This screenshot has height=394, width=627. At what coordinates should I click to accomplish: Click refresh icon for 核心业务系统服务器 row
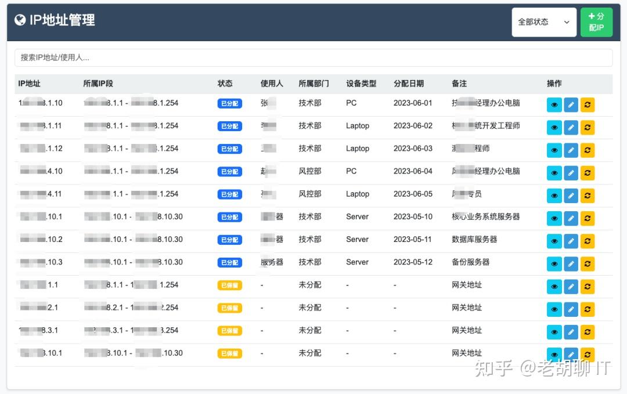(x=588, y=219)
